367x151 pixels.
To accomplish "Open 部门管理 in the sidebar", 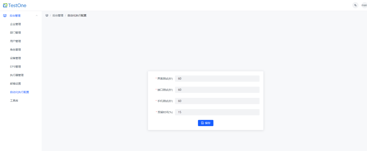I will pyautogui.click(x=15, y=33).
